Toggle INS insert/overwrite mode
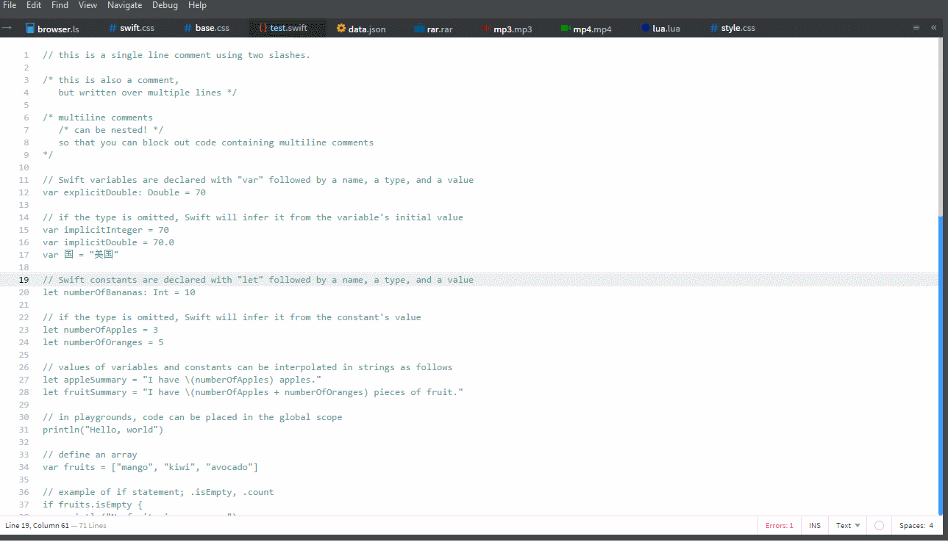Image resolution: width=948 pixels, height=542 pixels. click(x=815, y=526)
